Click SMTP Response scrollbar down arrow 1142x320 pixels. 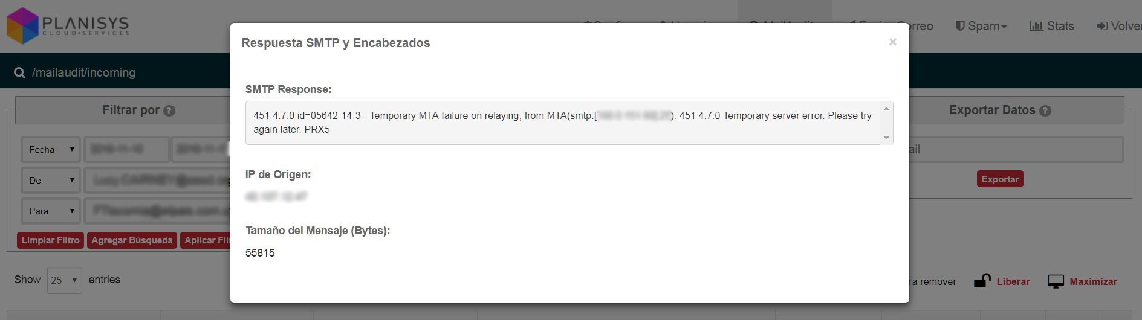[886, 138]
